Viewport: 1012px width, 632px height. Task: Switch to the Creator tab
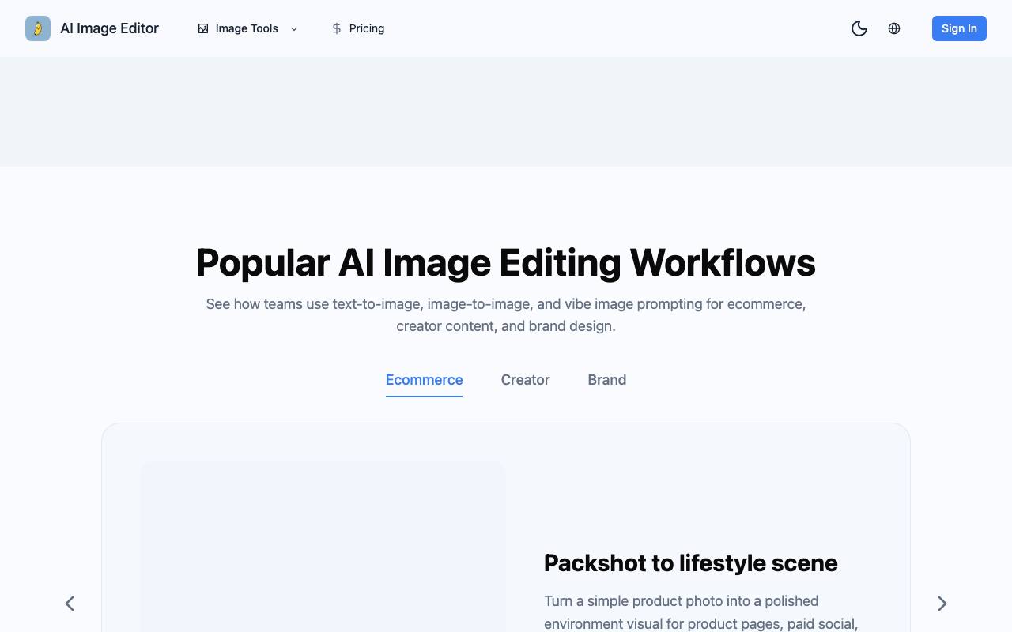pyautogui.click(x=526, y=380)
